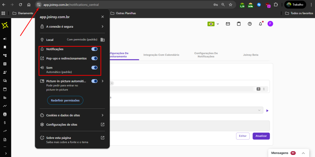
Task: Open the browser extensions puzzle icon
Action: click(275, 5)
